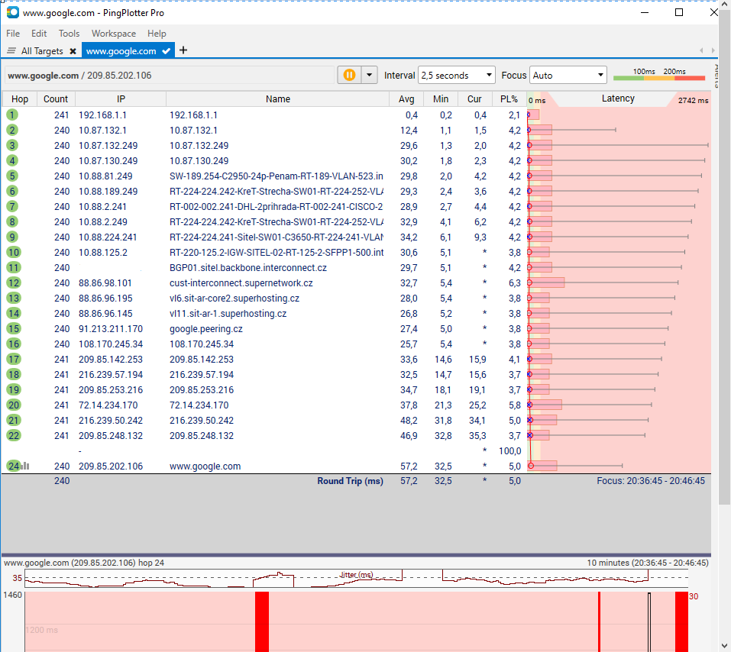Click the PingPlotter app icon in title bar
731x652 pixels.
coord(12,13)
